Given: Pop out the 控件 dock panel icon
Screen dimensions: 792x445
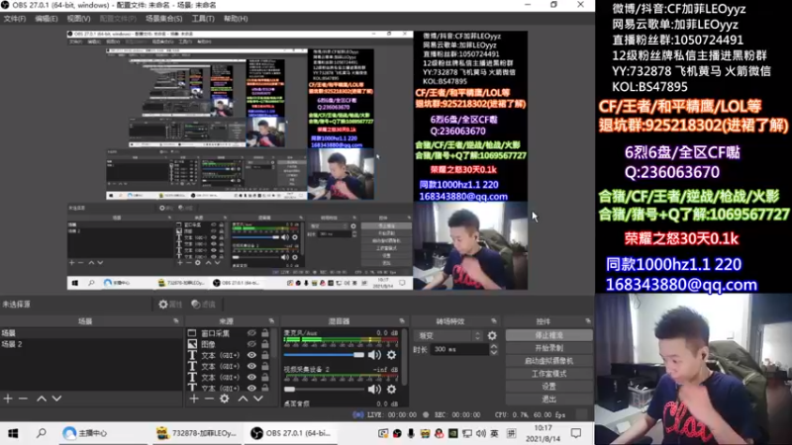Looking at the screenshot, I should (x=588, y=320).
